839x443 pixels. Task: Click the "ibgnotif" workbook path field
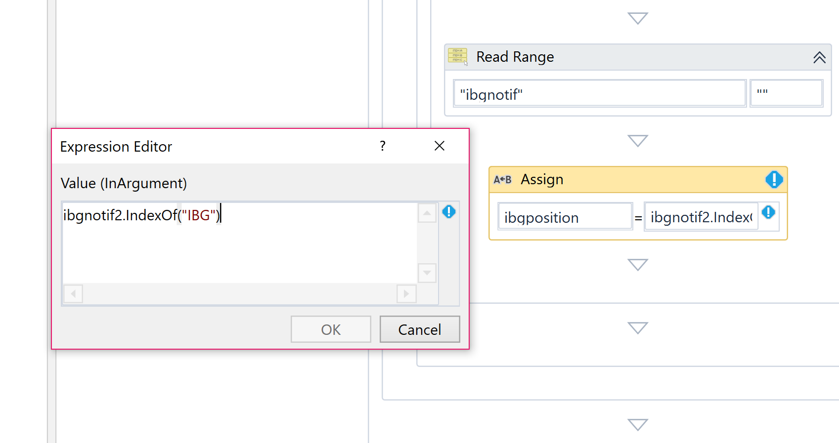[x=599, y=93]
